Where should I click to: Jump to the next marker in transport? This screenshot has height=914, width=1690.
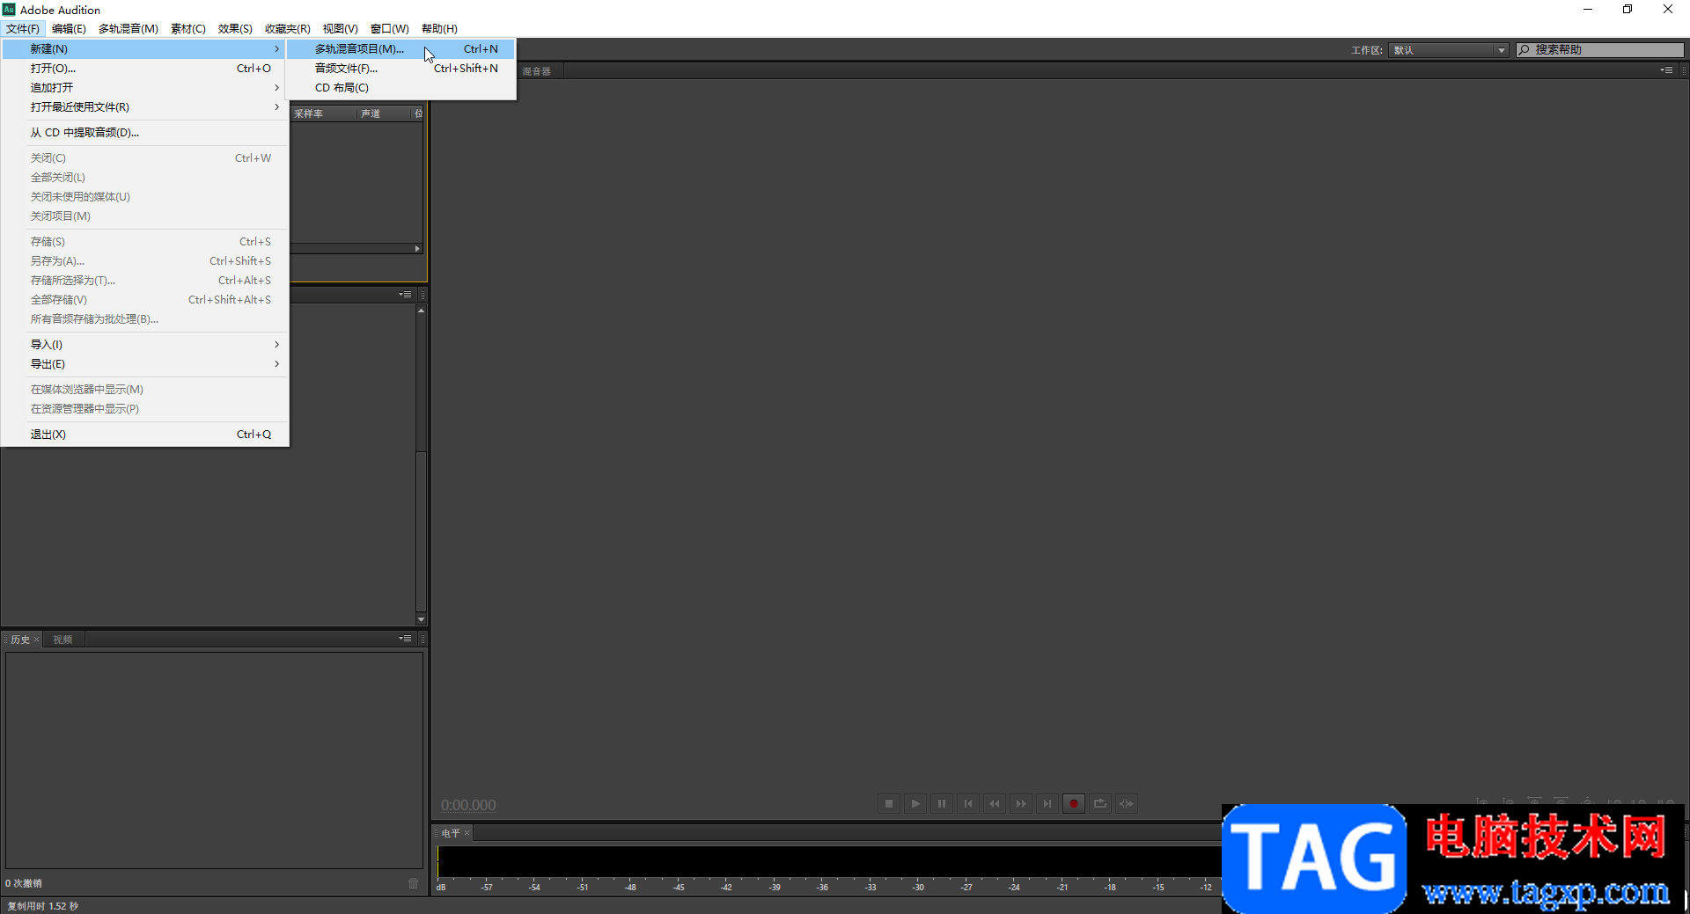coord(1047,803)
